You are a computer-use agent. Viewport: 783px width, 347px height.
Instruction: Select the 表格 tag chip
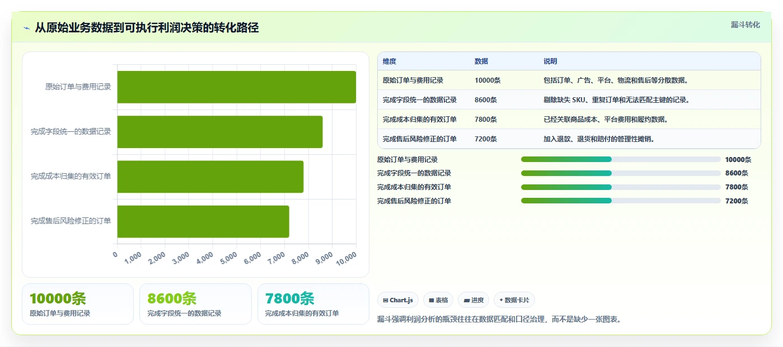click(438, 300)
